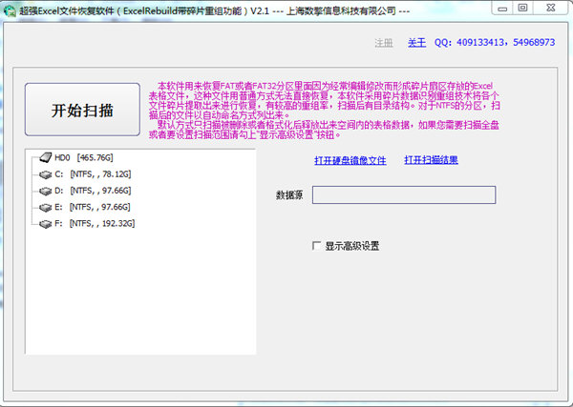573x407 pixels.
Task: Click the greyed-out 注册 link
Action: coord(384,43)
